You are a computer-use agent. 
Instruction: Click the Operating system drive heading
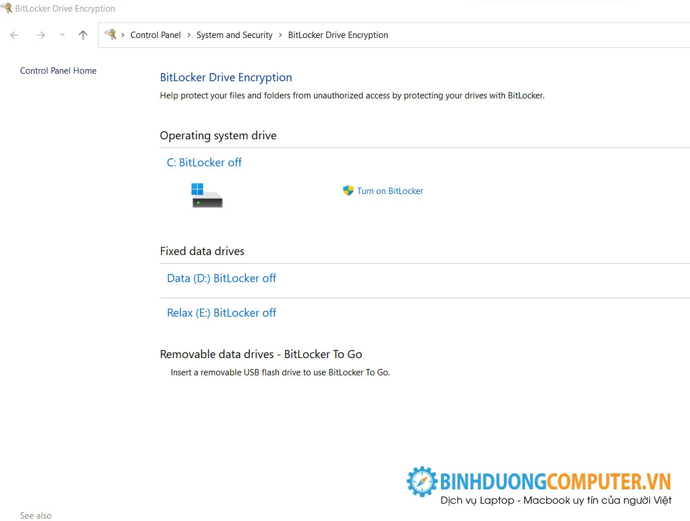218,136
